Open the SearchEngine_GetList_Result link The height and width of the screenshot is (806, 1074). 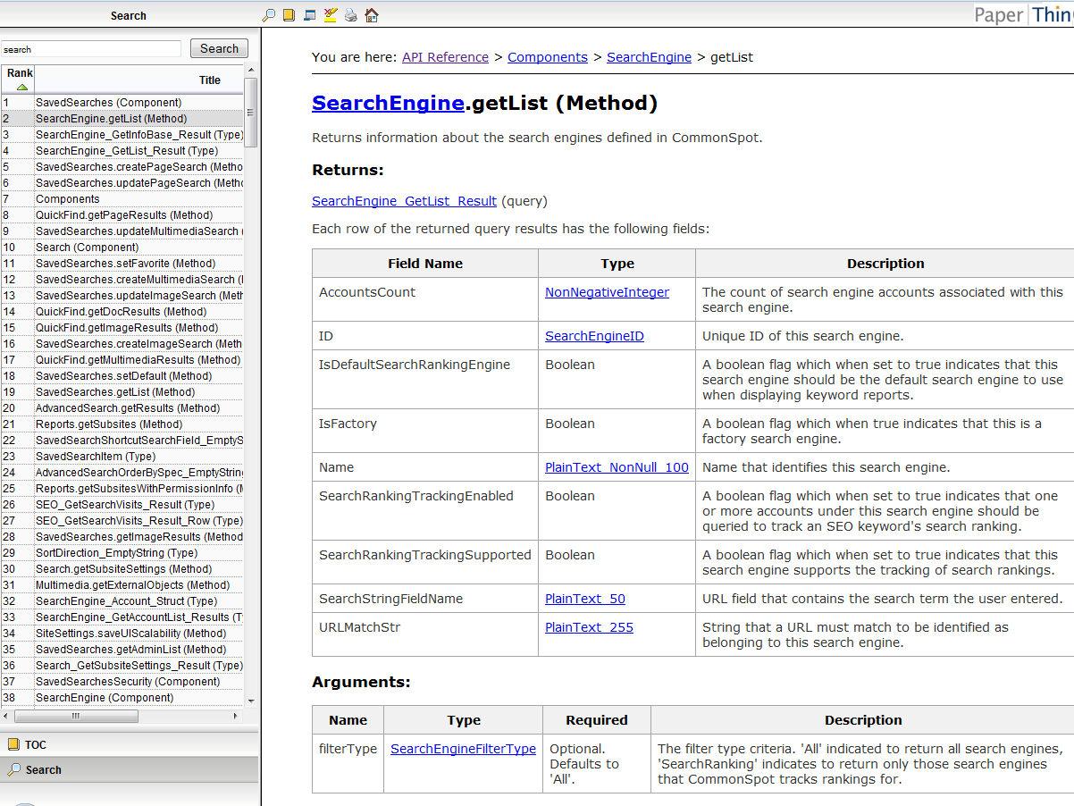click(404, 201)
